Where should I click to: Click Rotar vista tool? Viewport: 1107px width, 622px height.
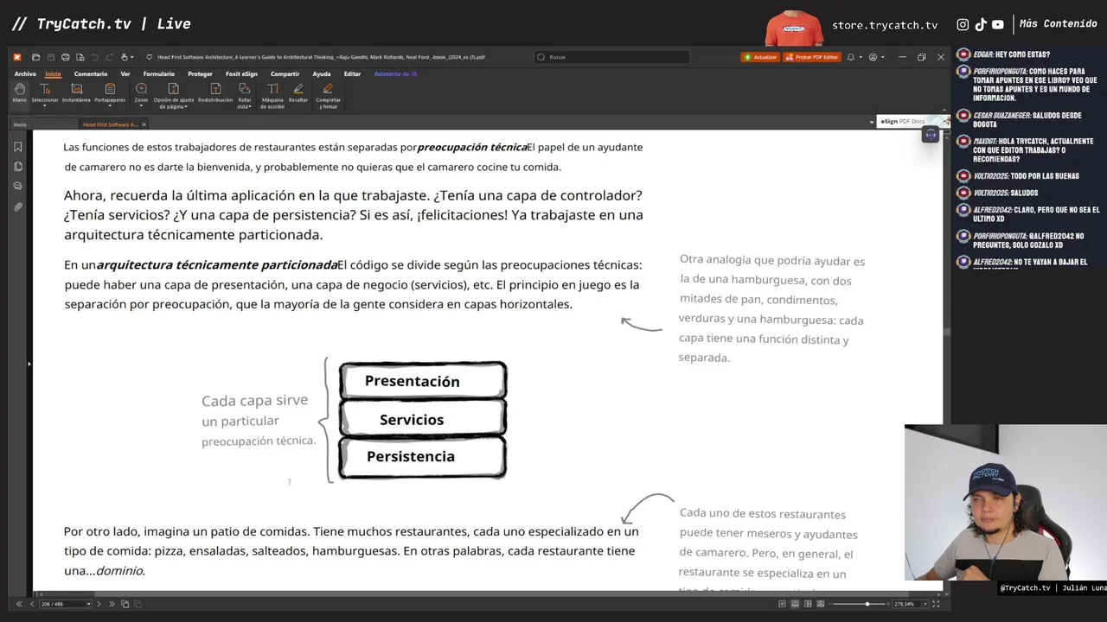coord(245,95)
